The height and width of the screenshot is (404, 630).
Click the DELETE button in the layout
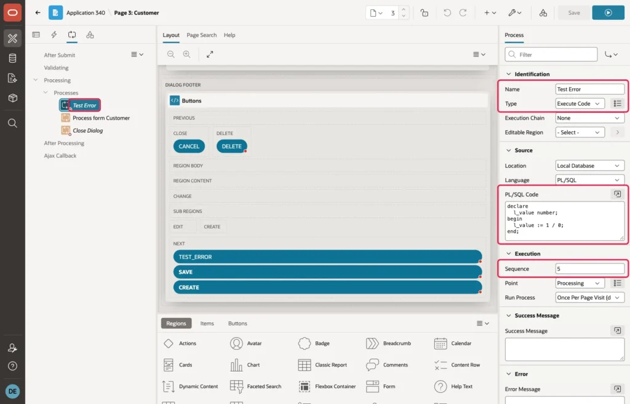(232, 146)
